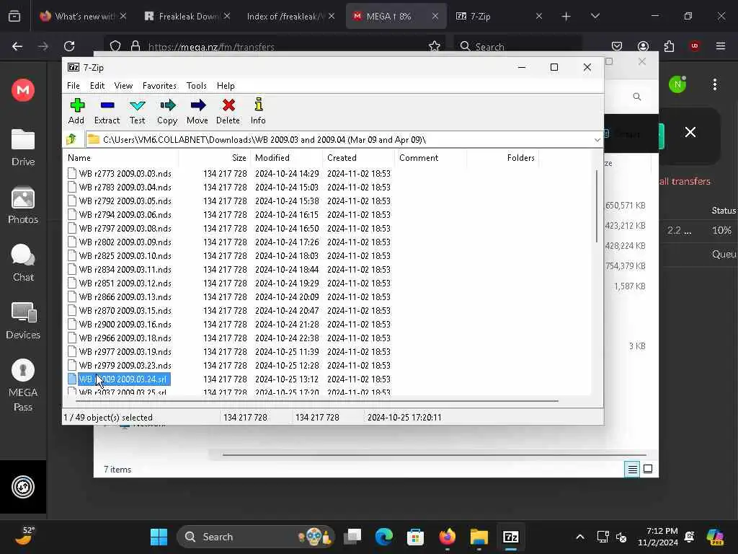Open MEGA Photos in the sidebar
This screenshot has height=554, width=738.
(x=23, y=206)
